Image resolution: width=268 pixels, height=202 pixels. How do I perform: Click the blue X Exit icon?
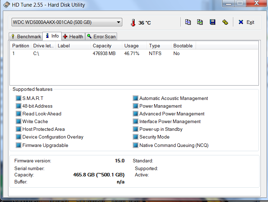(x=241, y=22)
